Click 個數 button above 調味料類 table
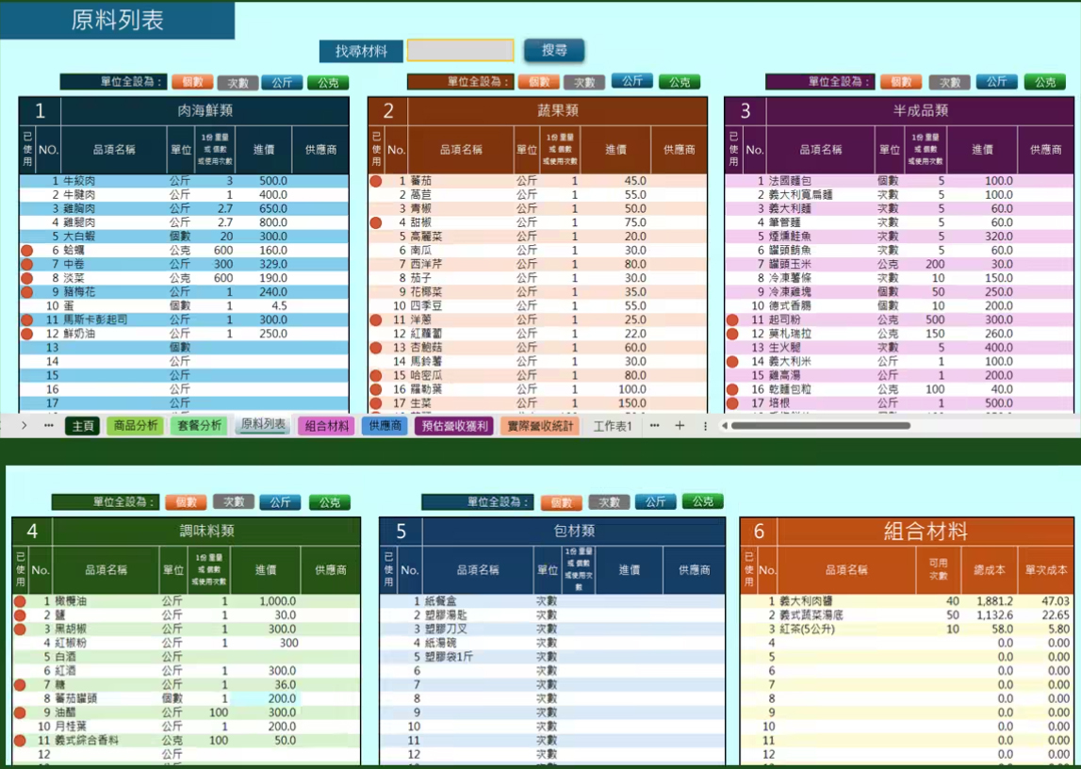Viewport: 1081px width, 769px height. pyautogui.click(x=186, y=503)
